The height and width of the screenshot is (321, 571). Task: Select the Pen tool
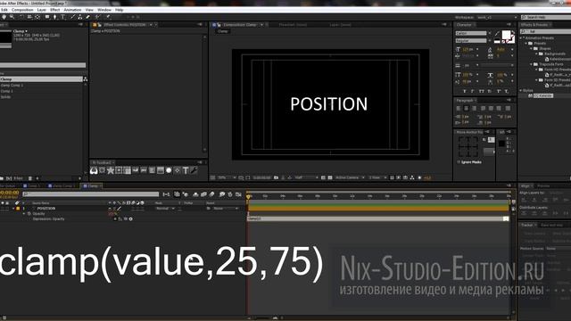pyautogui.click(x=55, y=17)
